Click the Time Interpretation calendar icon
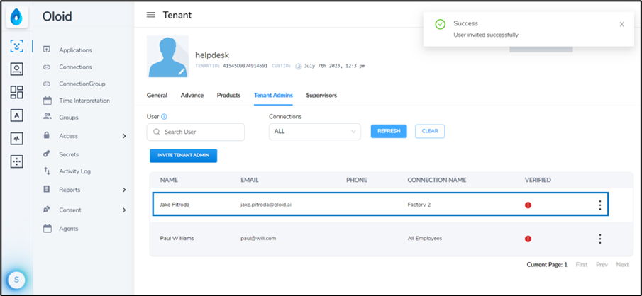 (48, 100)
